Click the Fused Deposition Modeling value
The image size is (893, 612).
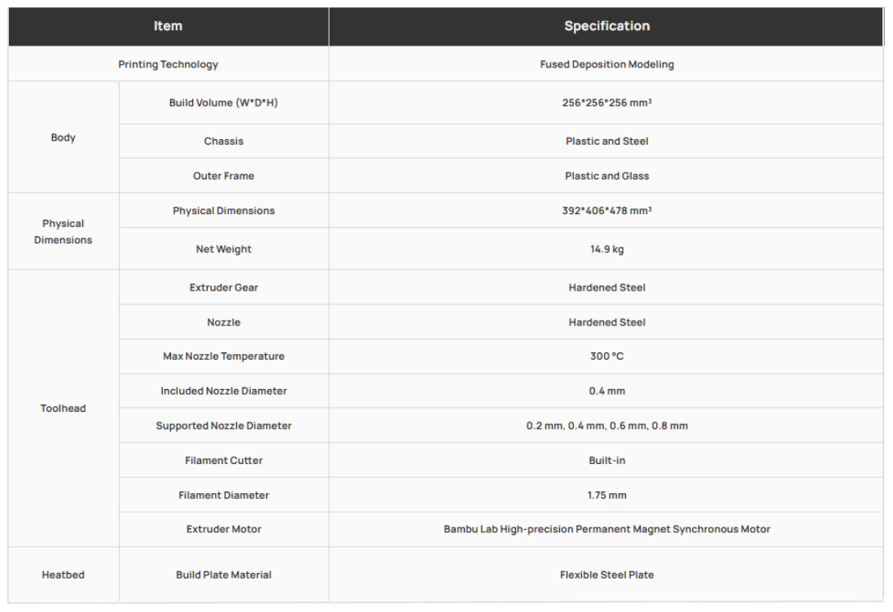click(x=606, y=64)
